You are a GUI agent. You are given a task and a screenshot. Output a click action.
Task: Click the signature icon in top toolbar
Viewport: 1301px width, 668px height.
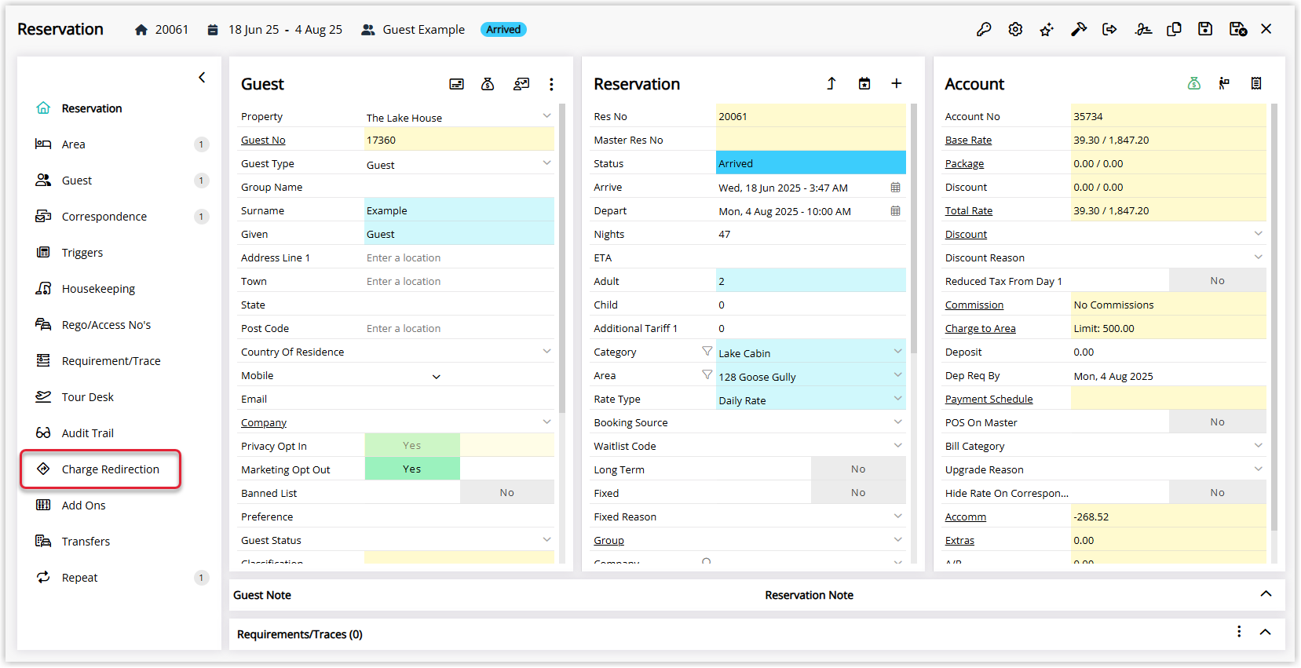pos(1143,29)
